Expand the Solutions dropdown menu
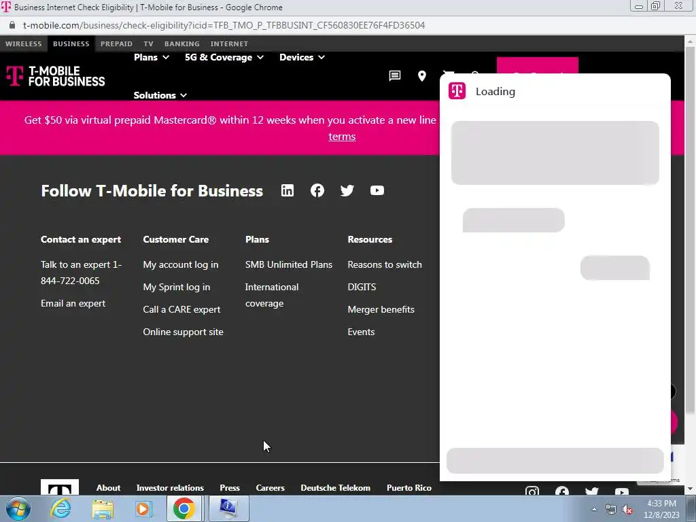 coord(160,95)
